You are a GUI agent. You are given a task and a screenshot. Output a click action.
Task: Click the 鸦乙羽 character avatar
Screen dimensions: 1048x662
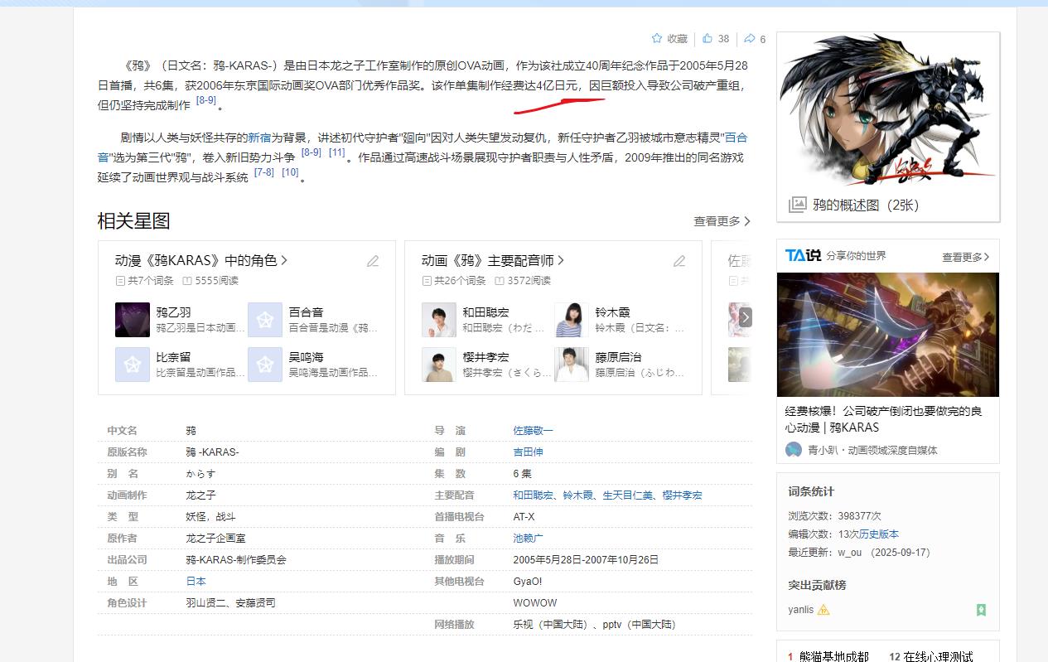pyautogui.click(x=133, y=320)
